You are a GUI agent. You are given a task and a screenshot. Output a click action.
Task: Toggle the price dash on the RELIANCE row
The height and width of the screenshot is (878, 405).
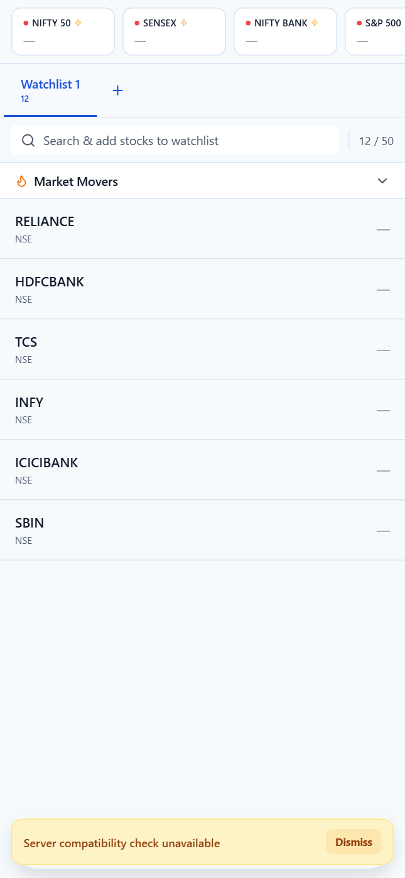click(x=383, y=229)
